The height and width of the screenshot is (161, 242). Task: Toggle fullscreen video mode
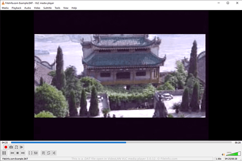[31, 153]
